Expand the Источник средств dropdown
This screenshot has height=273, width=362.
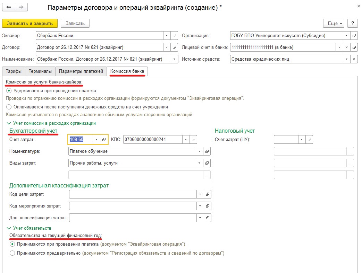tap(346, 59)
